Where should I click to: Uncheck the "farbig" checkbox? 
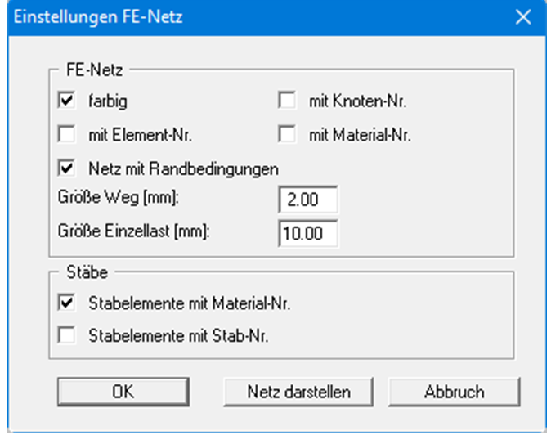tap(67, 101)
